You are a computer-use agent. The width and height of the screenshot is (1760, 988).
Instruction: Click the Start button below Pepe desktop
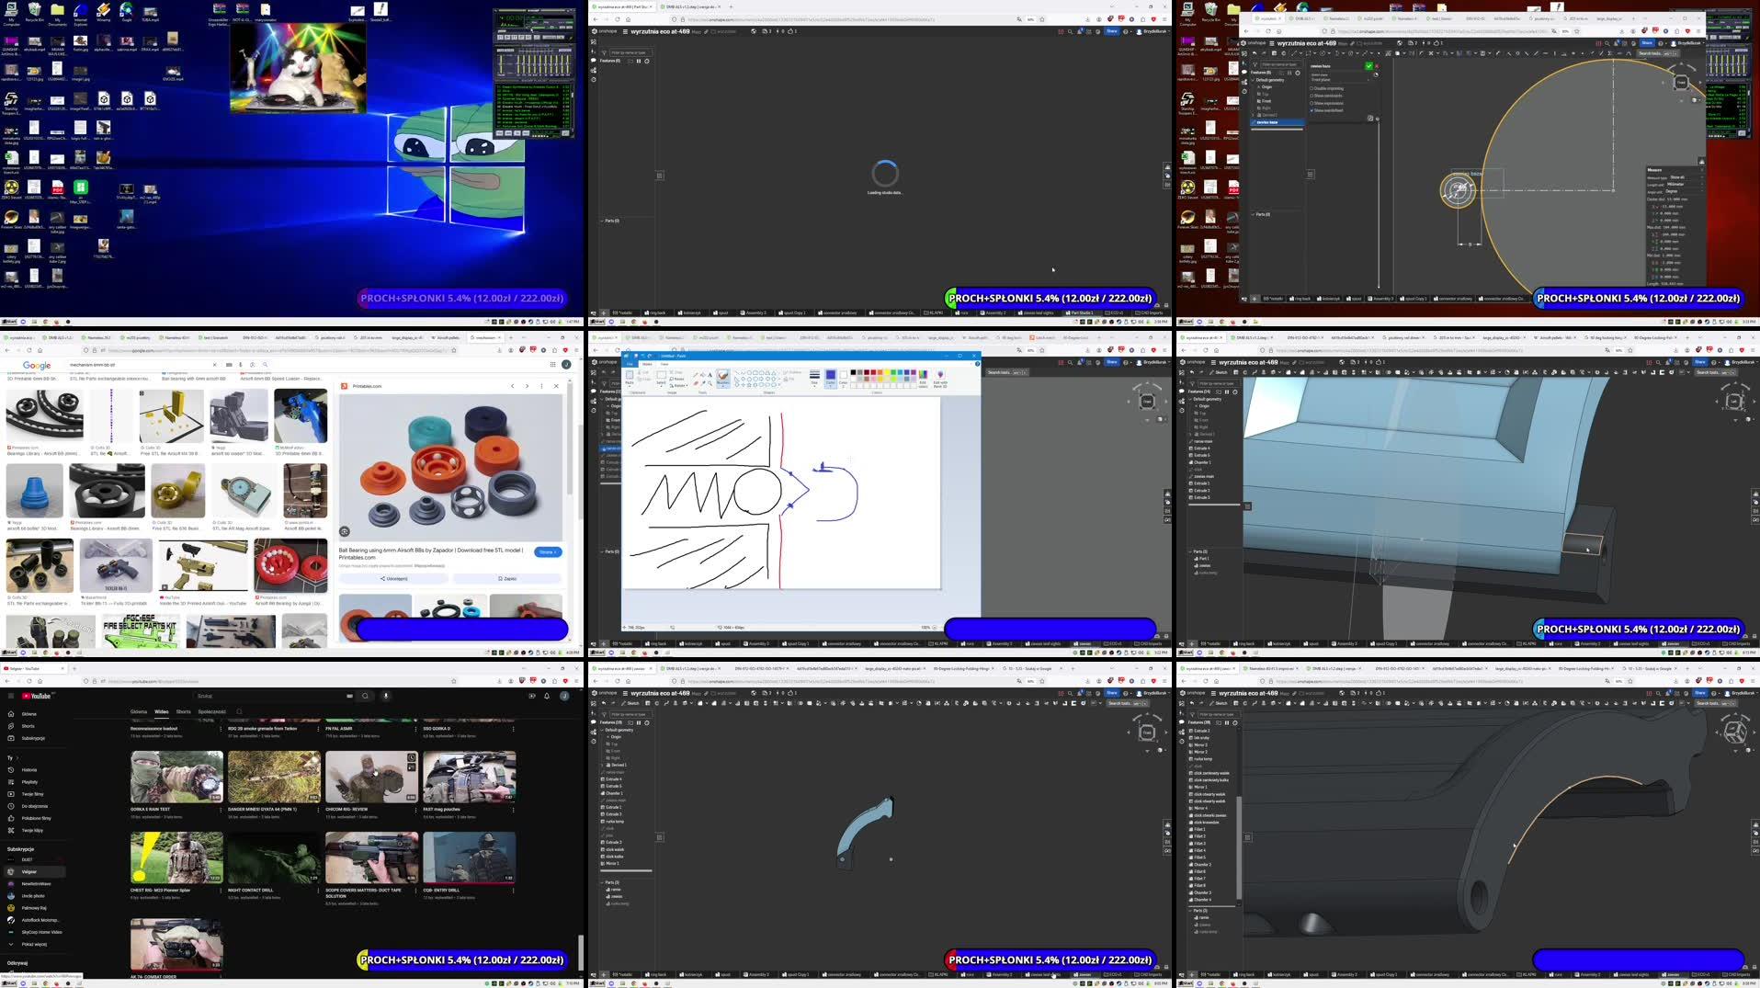[x=9, y=322]
